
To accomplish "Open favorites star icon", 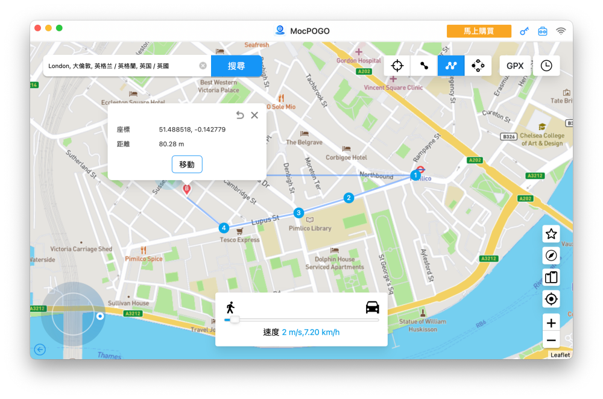I will point(551,234).
